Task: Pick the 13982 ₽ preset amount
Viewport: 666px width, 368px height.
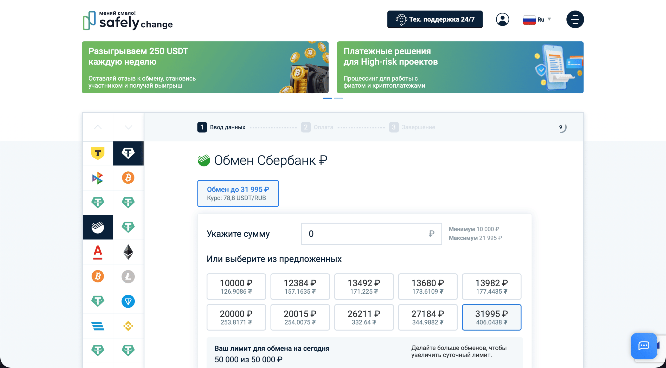Action: [x=492, y=287]
